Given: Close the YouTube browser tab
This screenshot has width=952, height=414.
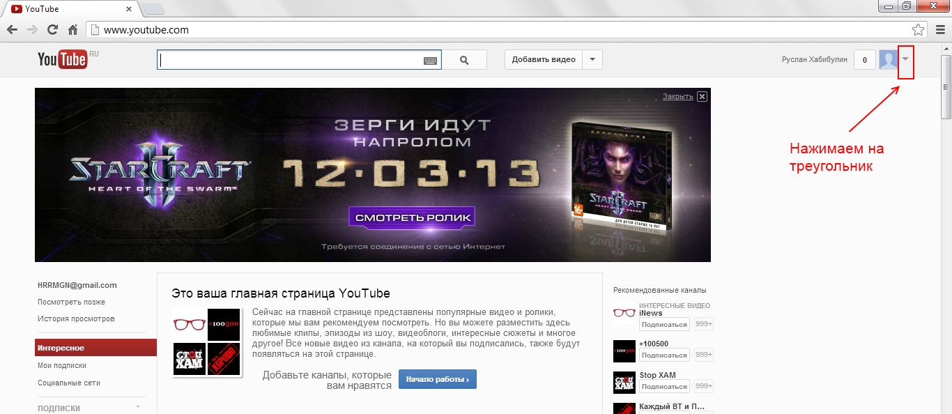Looking at the screenshot, I should 129,9.
